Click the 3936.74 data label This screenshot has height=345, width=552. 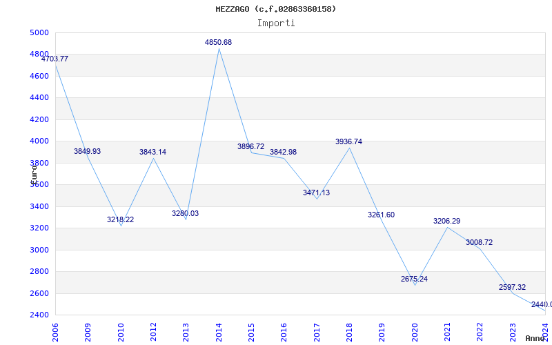(348, 141)
